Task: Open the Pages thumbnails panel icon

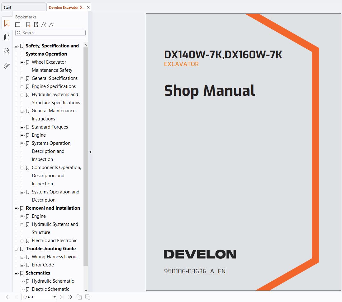Action: [x=7, y=37]
